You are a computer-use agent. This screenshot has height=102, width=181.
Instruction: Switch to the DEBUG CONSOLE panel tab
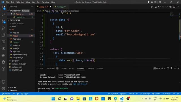coord(68,69)
